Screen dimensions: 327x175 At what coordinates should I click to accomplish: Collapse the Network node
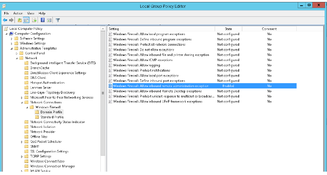pyautogui.click(x=17, y=58)
